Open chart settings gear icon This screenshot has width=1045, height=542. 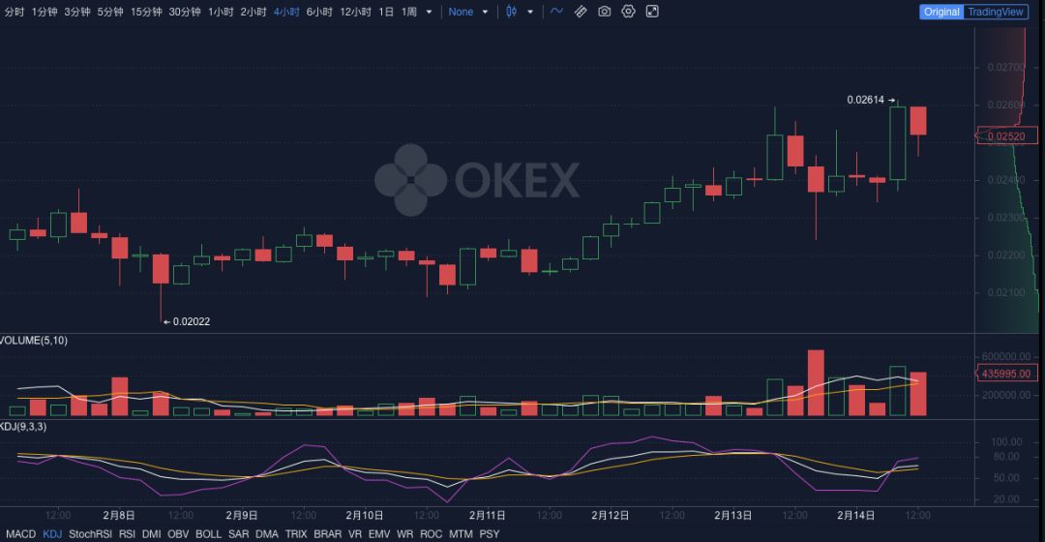point(628,12)
